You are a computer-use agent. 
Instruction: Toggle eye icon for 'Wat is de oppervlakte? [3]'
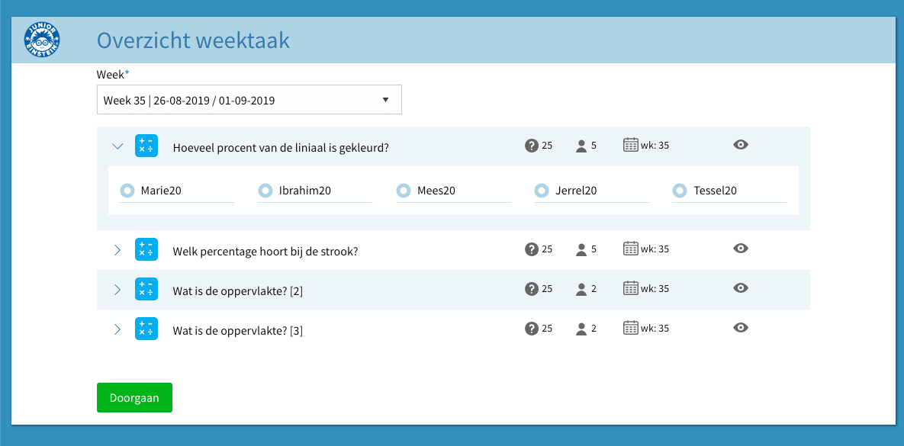pos(740,328)
